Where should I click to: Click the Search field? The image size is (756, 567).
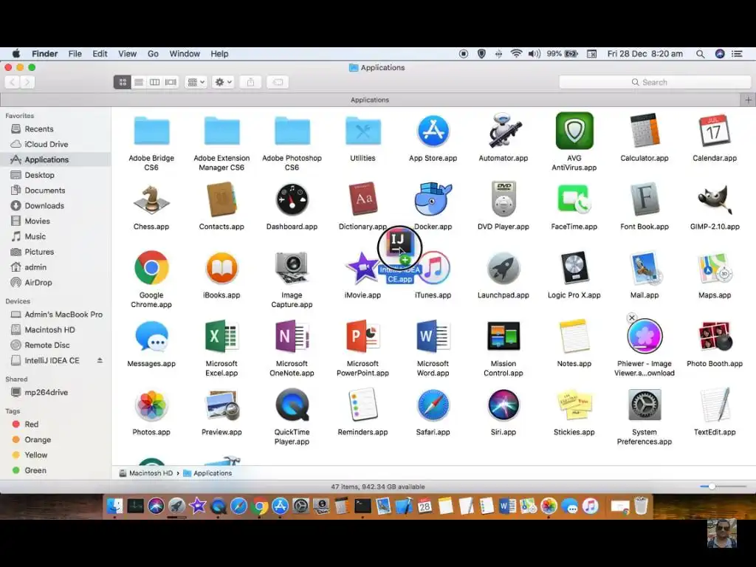(x=655, y=82)
